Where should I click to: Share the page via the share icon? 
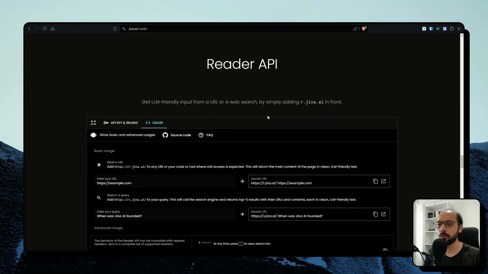(355, 29)
